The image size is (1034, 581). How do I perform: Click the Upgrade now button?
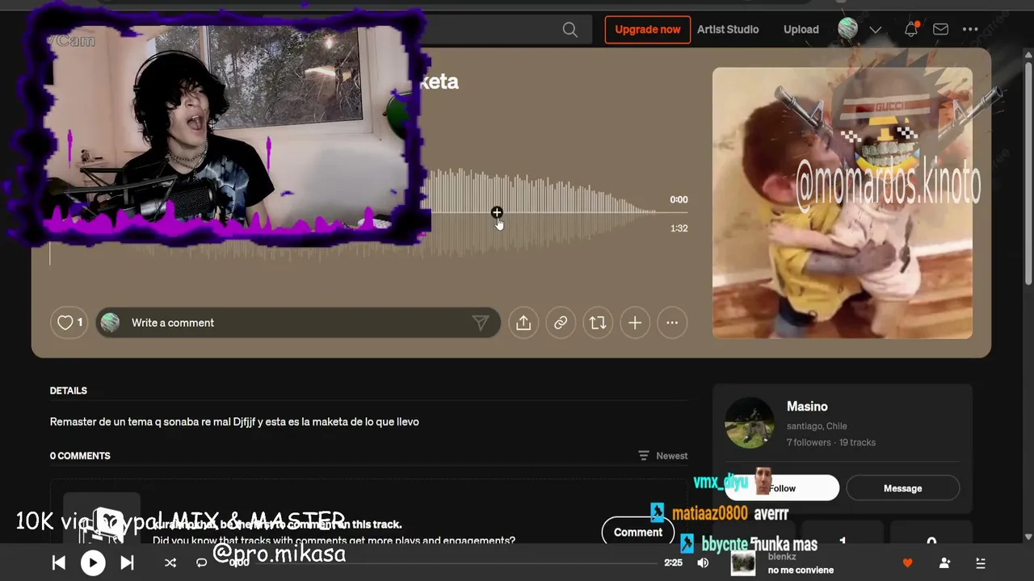tap(647, 30)
